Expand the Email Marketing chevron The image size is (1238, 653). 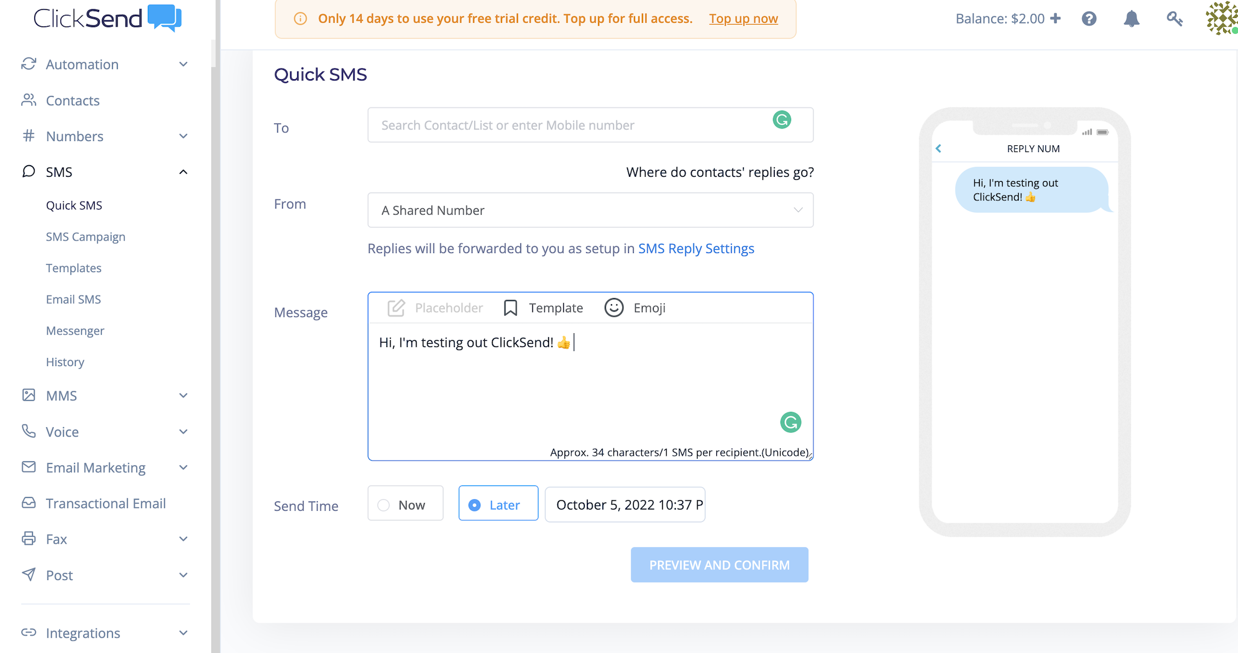coord(183,467)
